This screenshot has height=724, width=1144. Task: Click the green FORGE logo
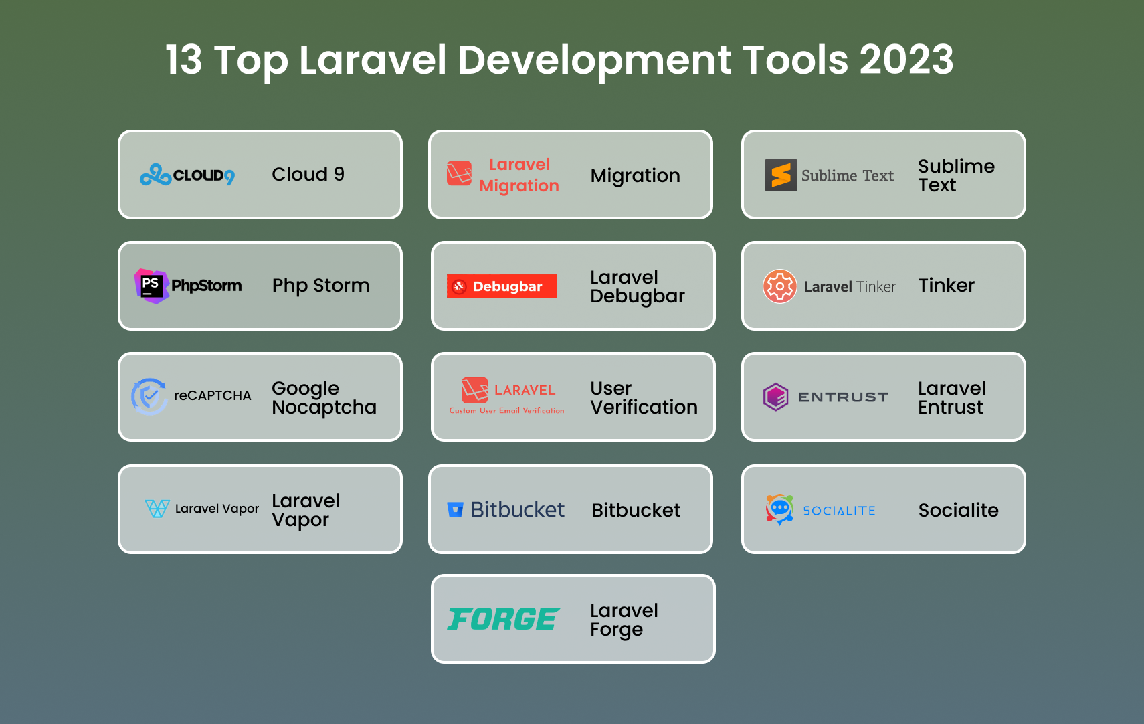[503, 619]
